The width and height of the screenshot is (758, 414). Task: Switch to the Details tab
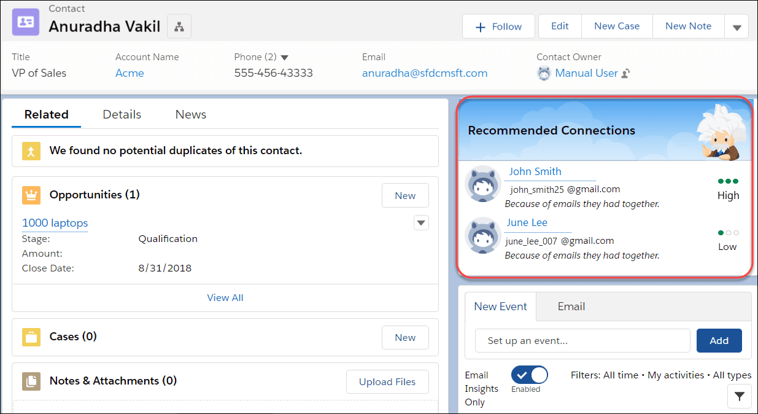tap(122, 114)
